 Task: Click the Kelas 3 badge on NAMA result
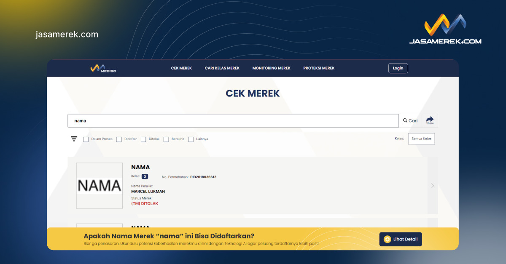pos(145,176)
